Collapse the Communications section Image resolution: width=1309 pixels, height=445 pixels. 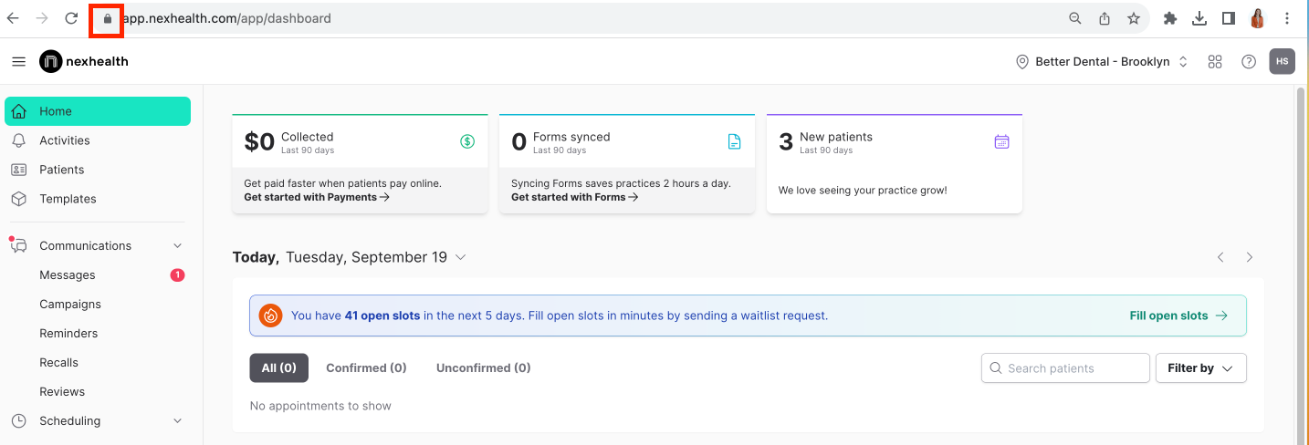click(177, 246)
